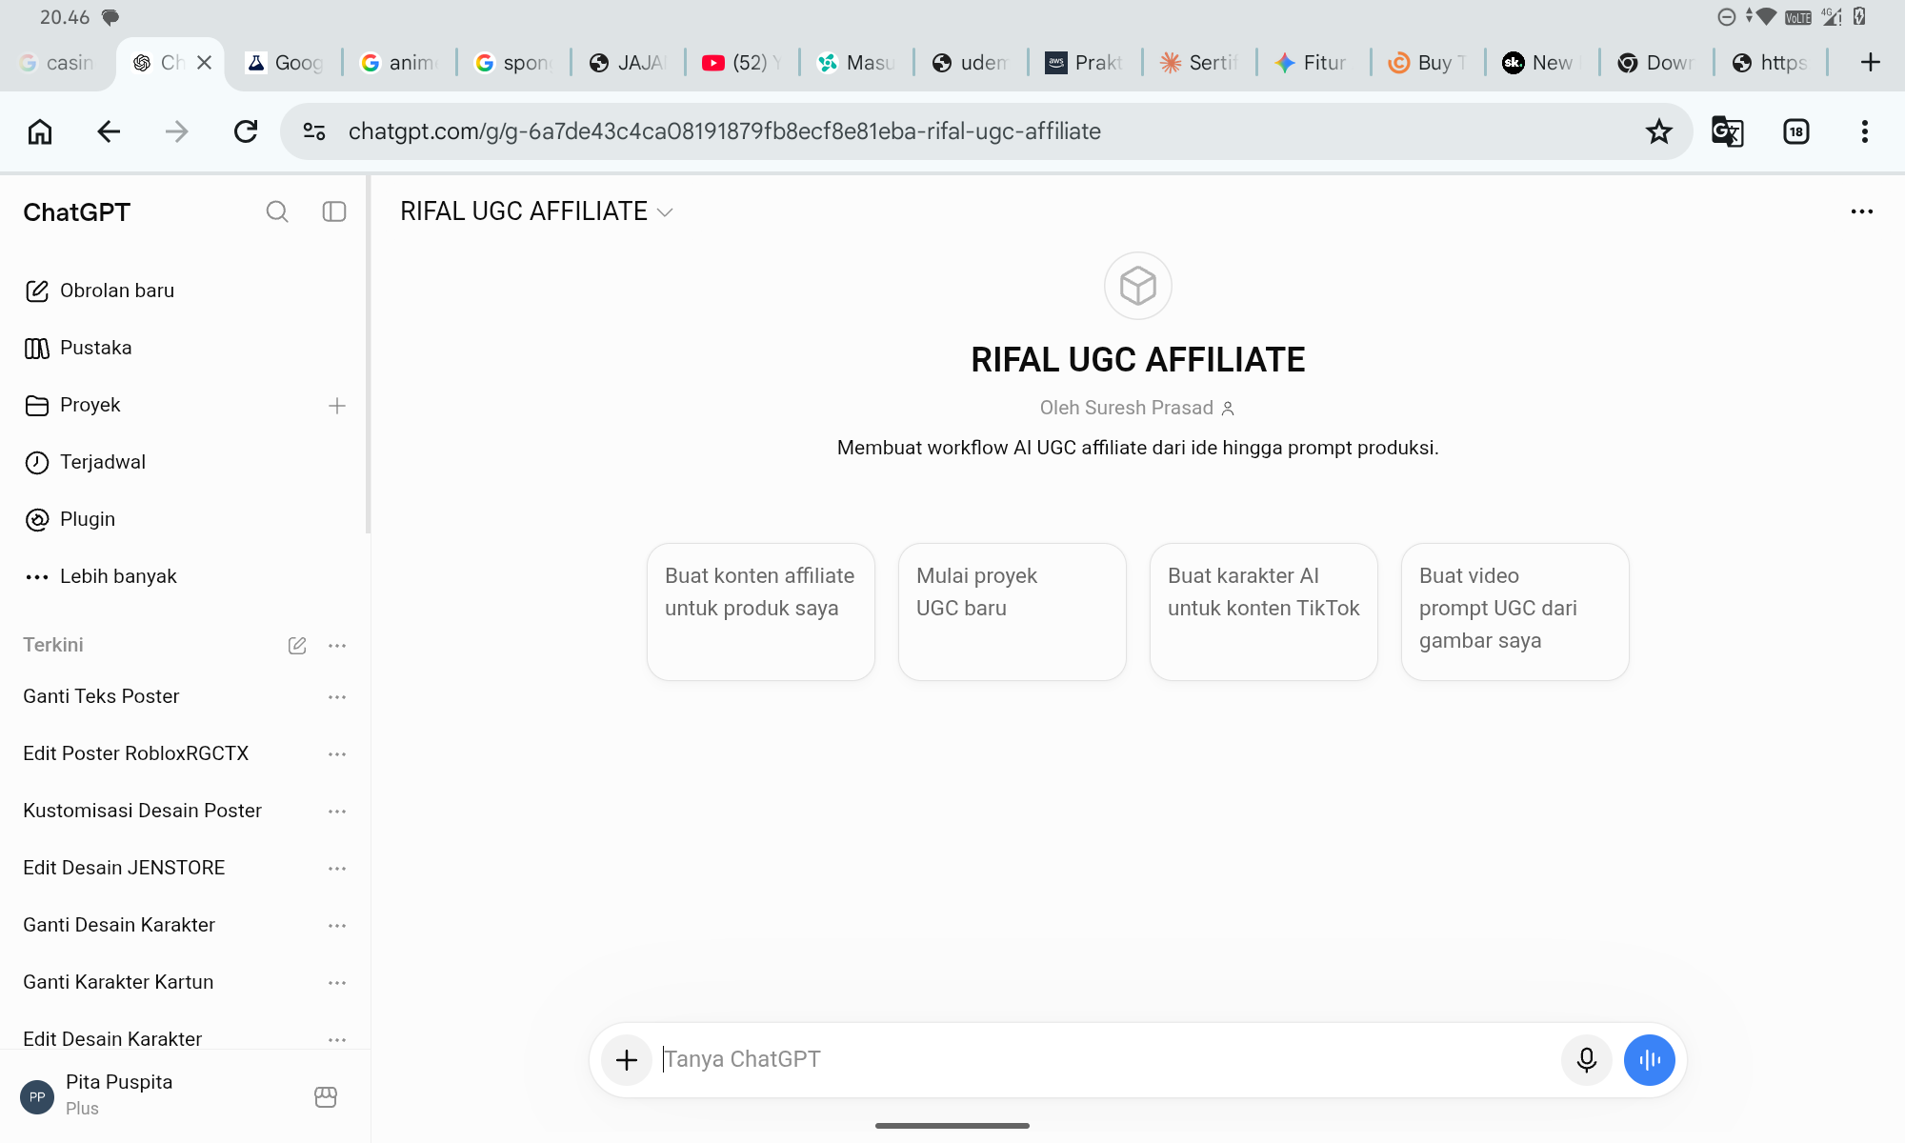This screenshot has height=1143, width=1905.
Task: Click the new chat pencil icon beside Terkini
Action: point(297,646)
